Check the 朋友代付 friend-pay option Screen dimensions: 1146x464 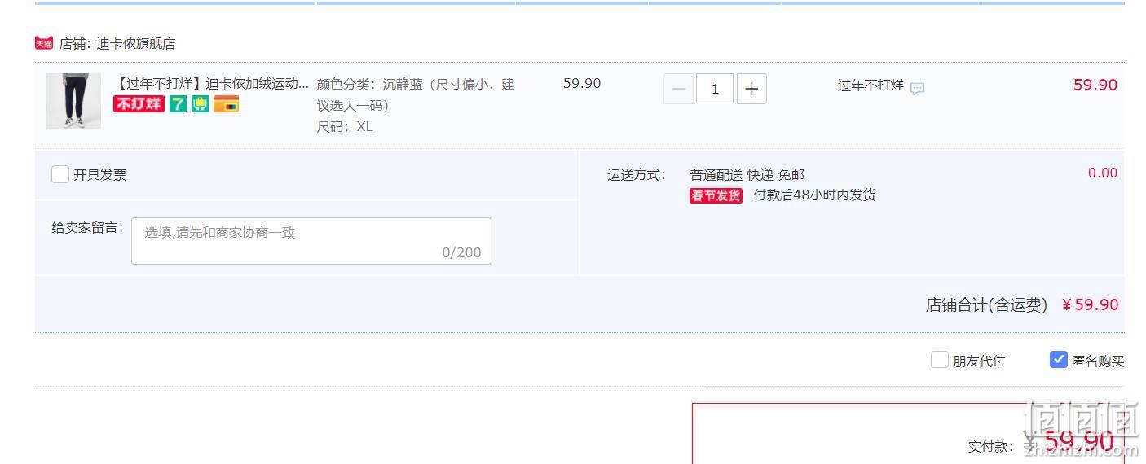(940, 360)
